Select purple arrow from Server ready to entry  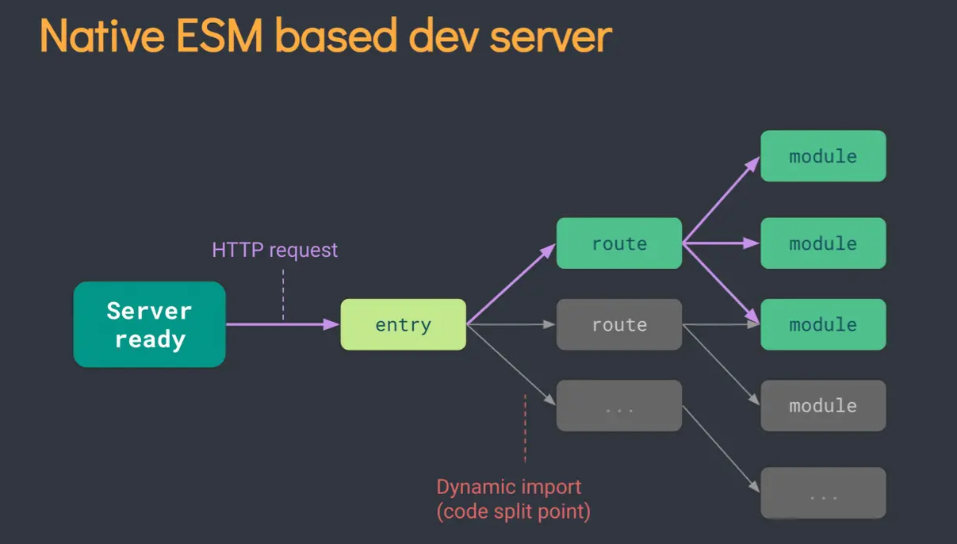click(278, 324)
